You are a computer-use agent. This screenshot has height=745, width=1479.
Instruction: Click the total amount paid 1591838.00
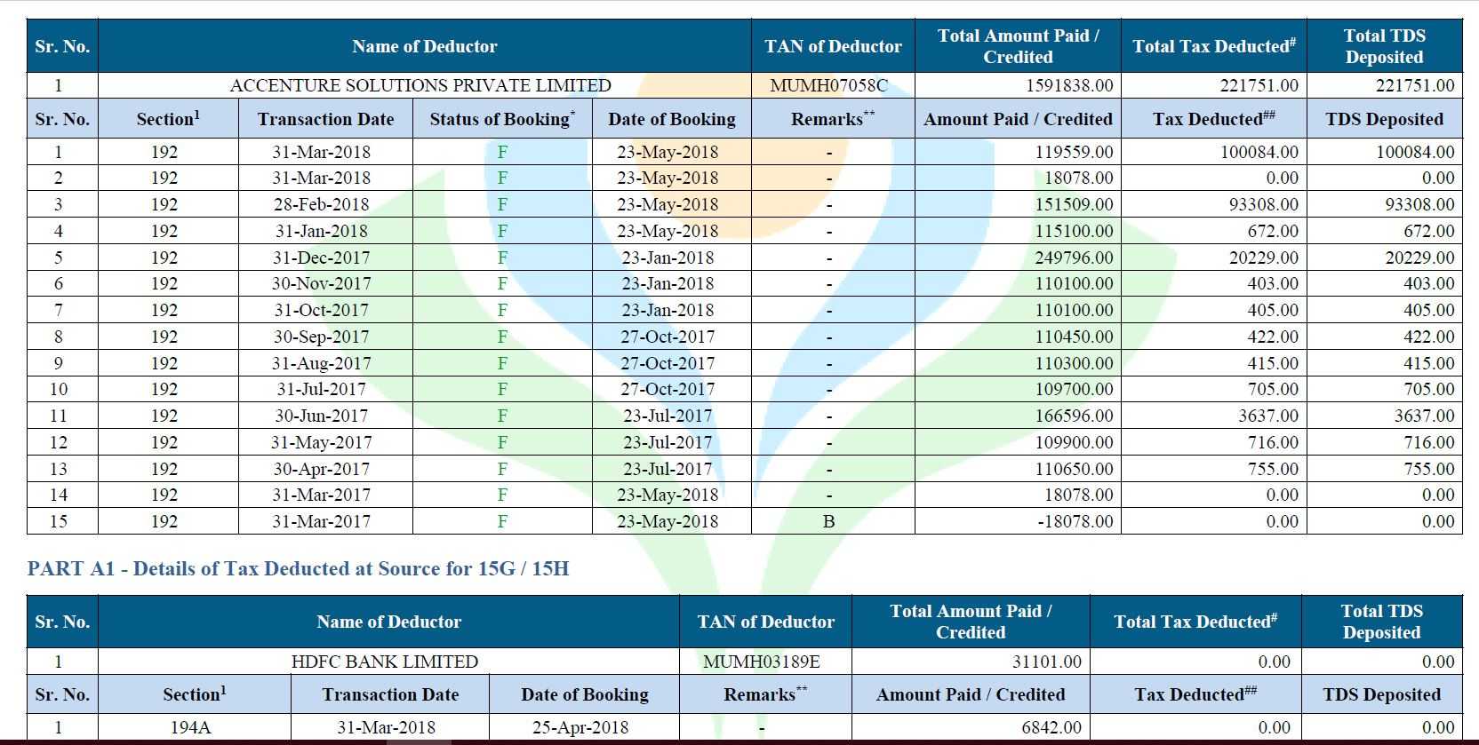pyautogui.click(x=1070, y=85)
